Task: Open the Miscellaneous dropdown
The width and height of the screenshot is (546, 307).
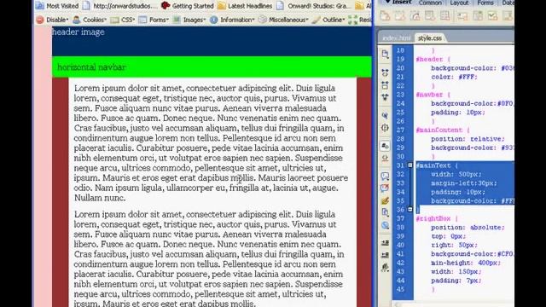Action: click(283, 20)
